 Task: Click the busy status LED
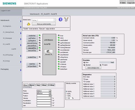(59, 35)
